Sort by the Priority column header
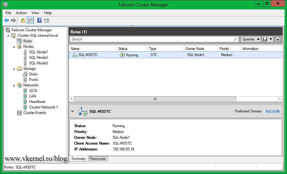Image resolution: width=287 pixels, height=174 pixels. 229,49
